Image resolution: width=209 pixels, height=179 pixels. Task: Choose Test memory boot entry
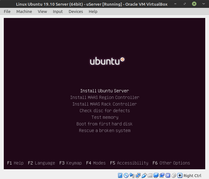[x=105, y=117]
